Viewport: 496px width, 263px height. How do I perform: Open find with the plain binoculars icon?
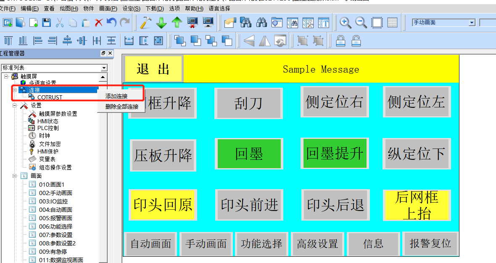[261, 23]
